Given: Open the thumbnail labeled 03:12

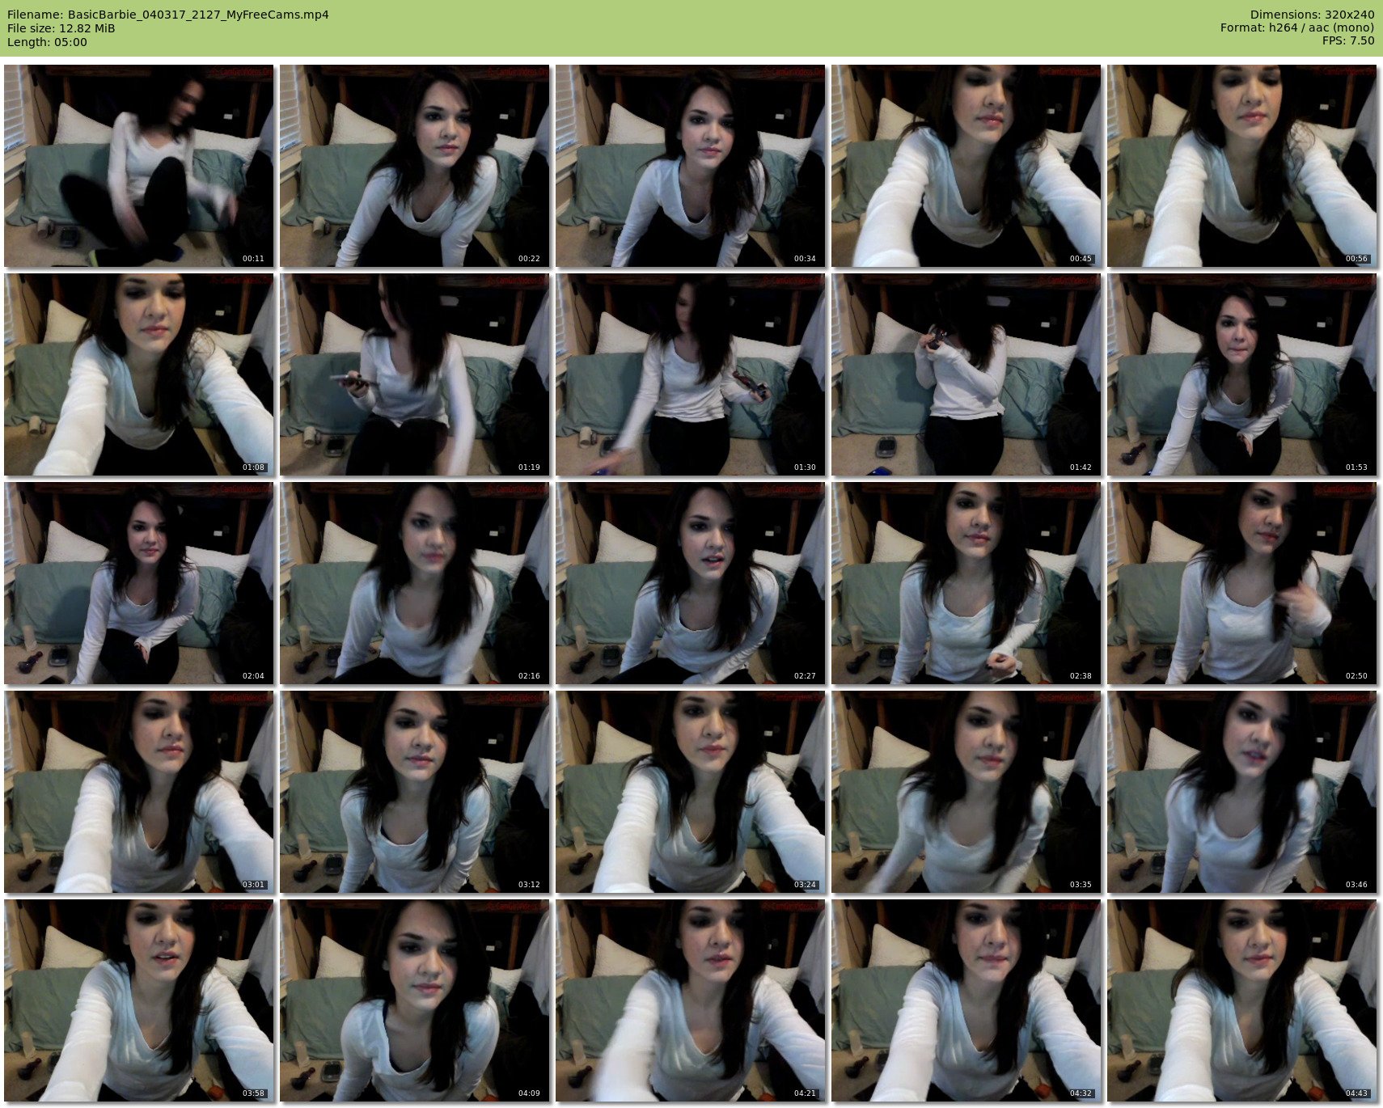Looking at the screenshot, I should [415, 792].
